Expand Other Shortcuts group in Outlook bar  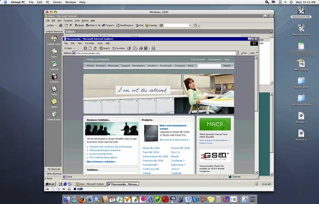(54, 174)
